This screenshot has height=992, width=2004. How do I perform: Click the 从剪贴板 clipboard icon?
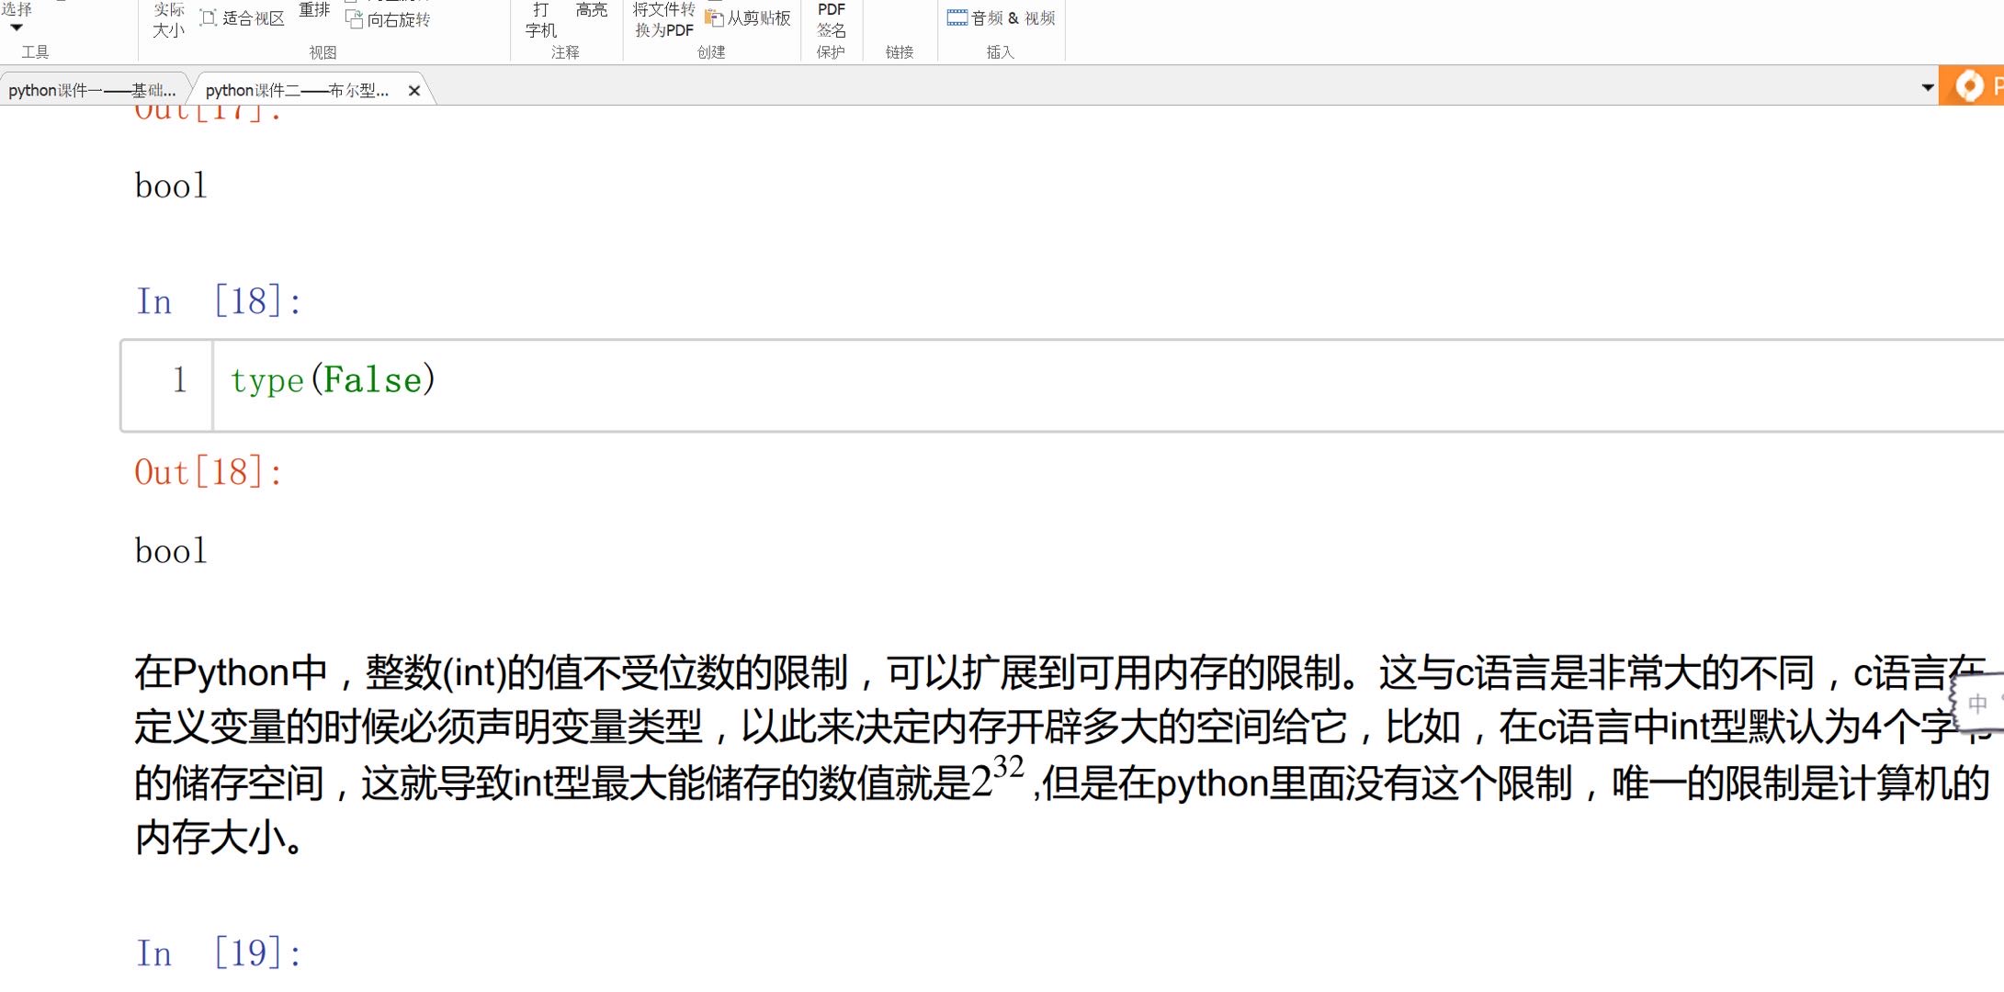714,18
